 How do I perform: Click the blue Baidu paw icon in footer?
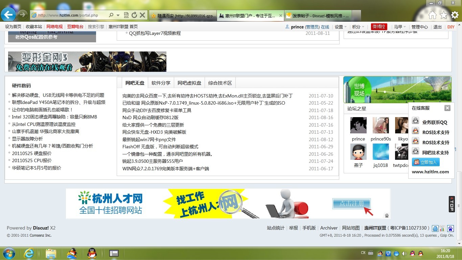tap(450, 229)
